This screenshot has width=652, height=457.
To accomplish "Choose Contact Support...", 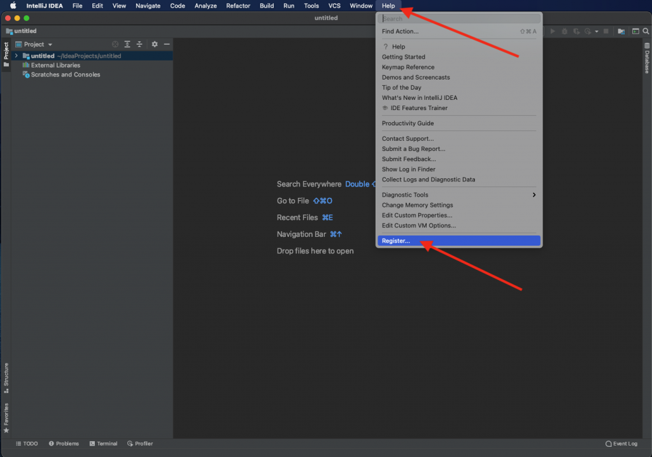I will [x=458, y=139].
